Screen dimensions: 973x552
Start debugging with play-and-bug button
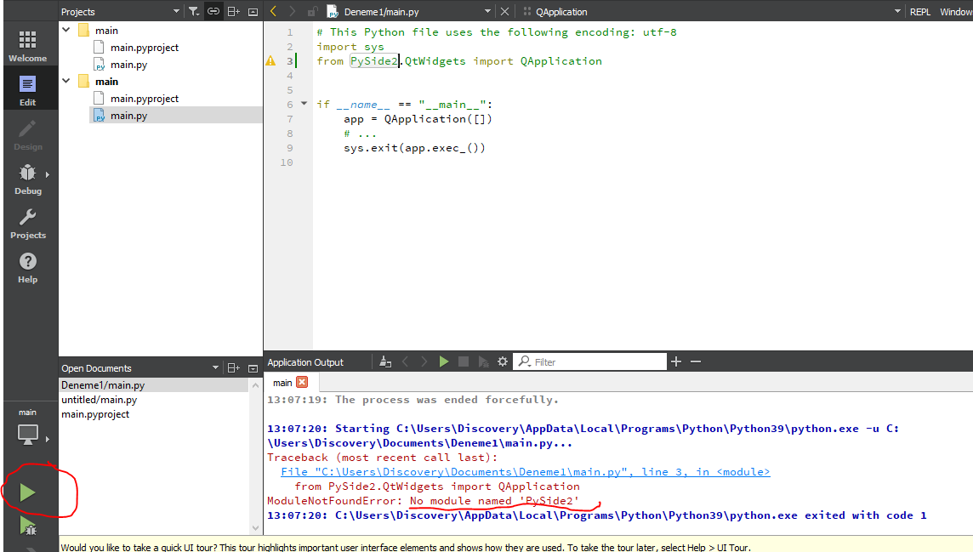click(28, 526)
